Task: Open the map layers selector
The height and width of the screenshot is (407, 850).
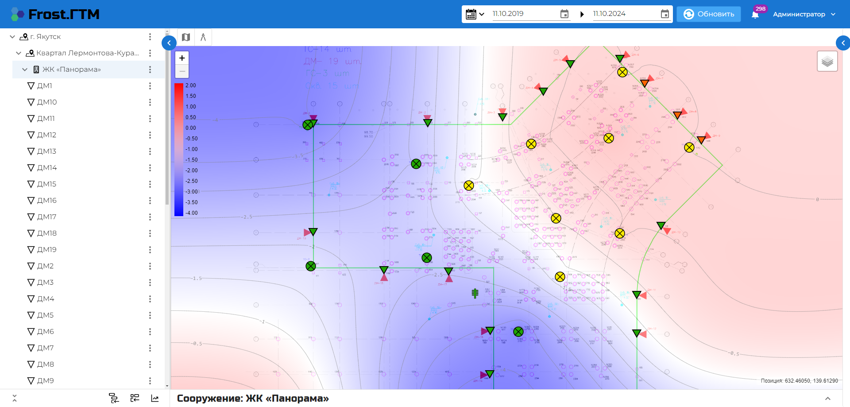Action: 827,61
